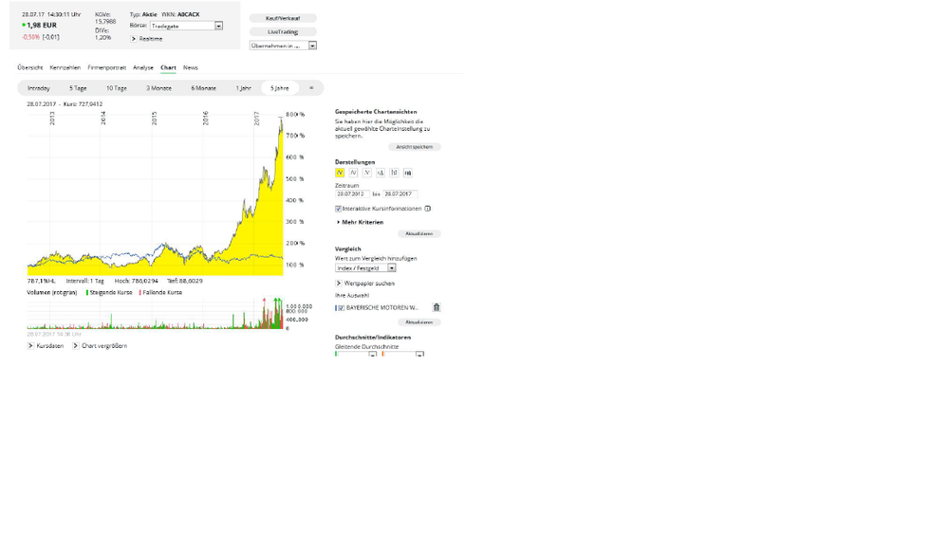The width and height of the screenshot is (948, 533).
Task: Switch to the Kennzahlen tab
Action: click(65, 67)
